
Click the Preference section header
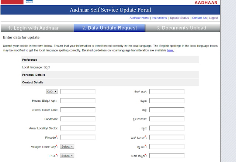[x=110, y=60]
